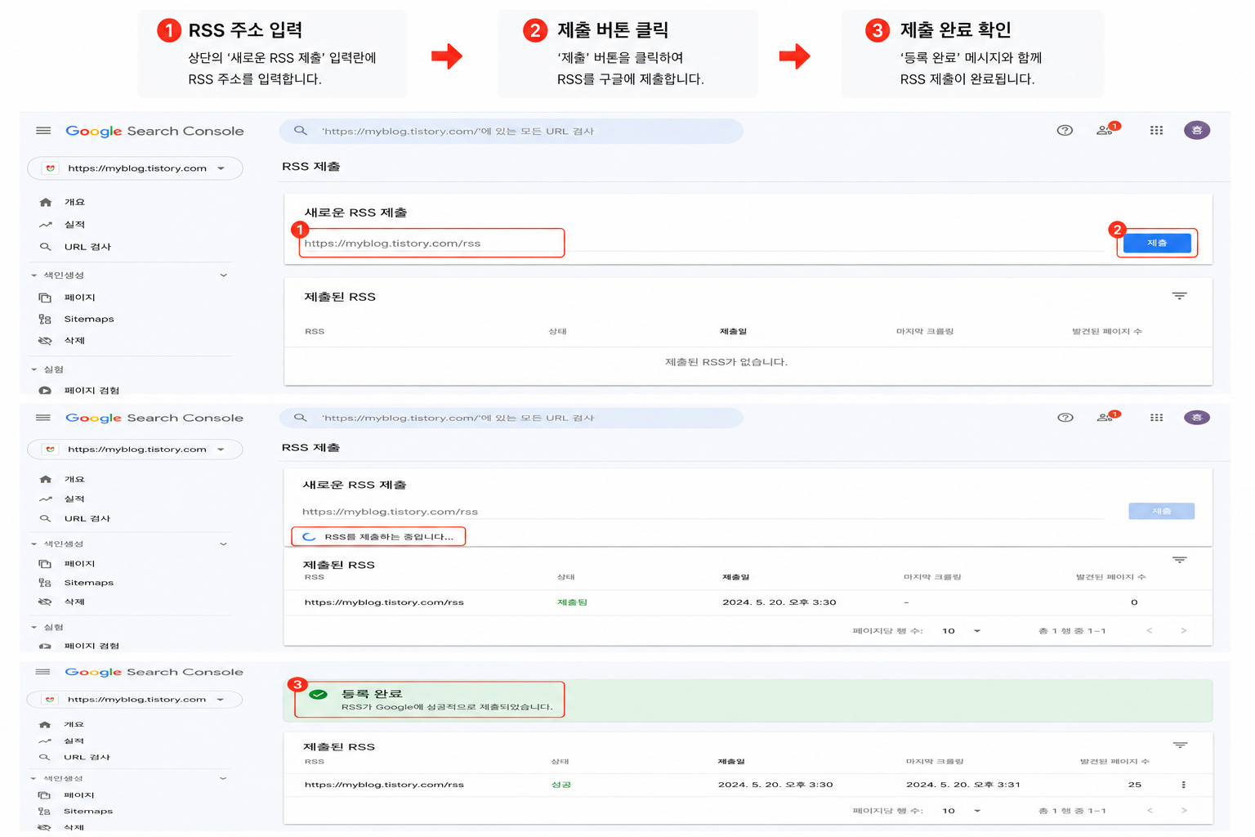This screenshot has width=1255, height=837.
Task: Open the Google apps grid in top screenshot
Action: tap(1156, 131)
